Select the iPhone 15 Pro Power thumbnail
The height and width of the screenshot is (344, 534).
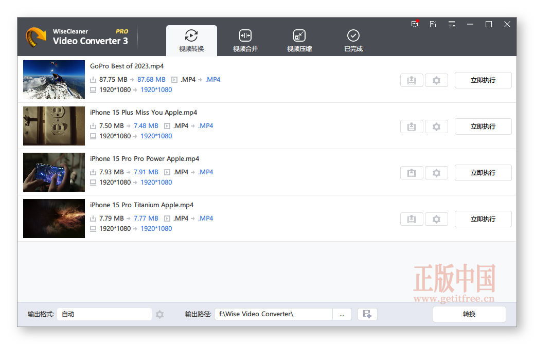[x=54, y=172]
